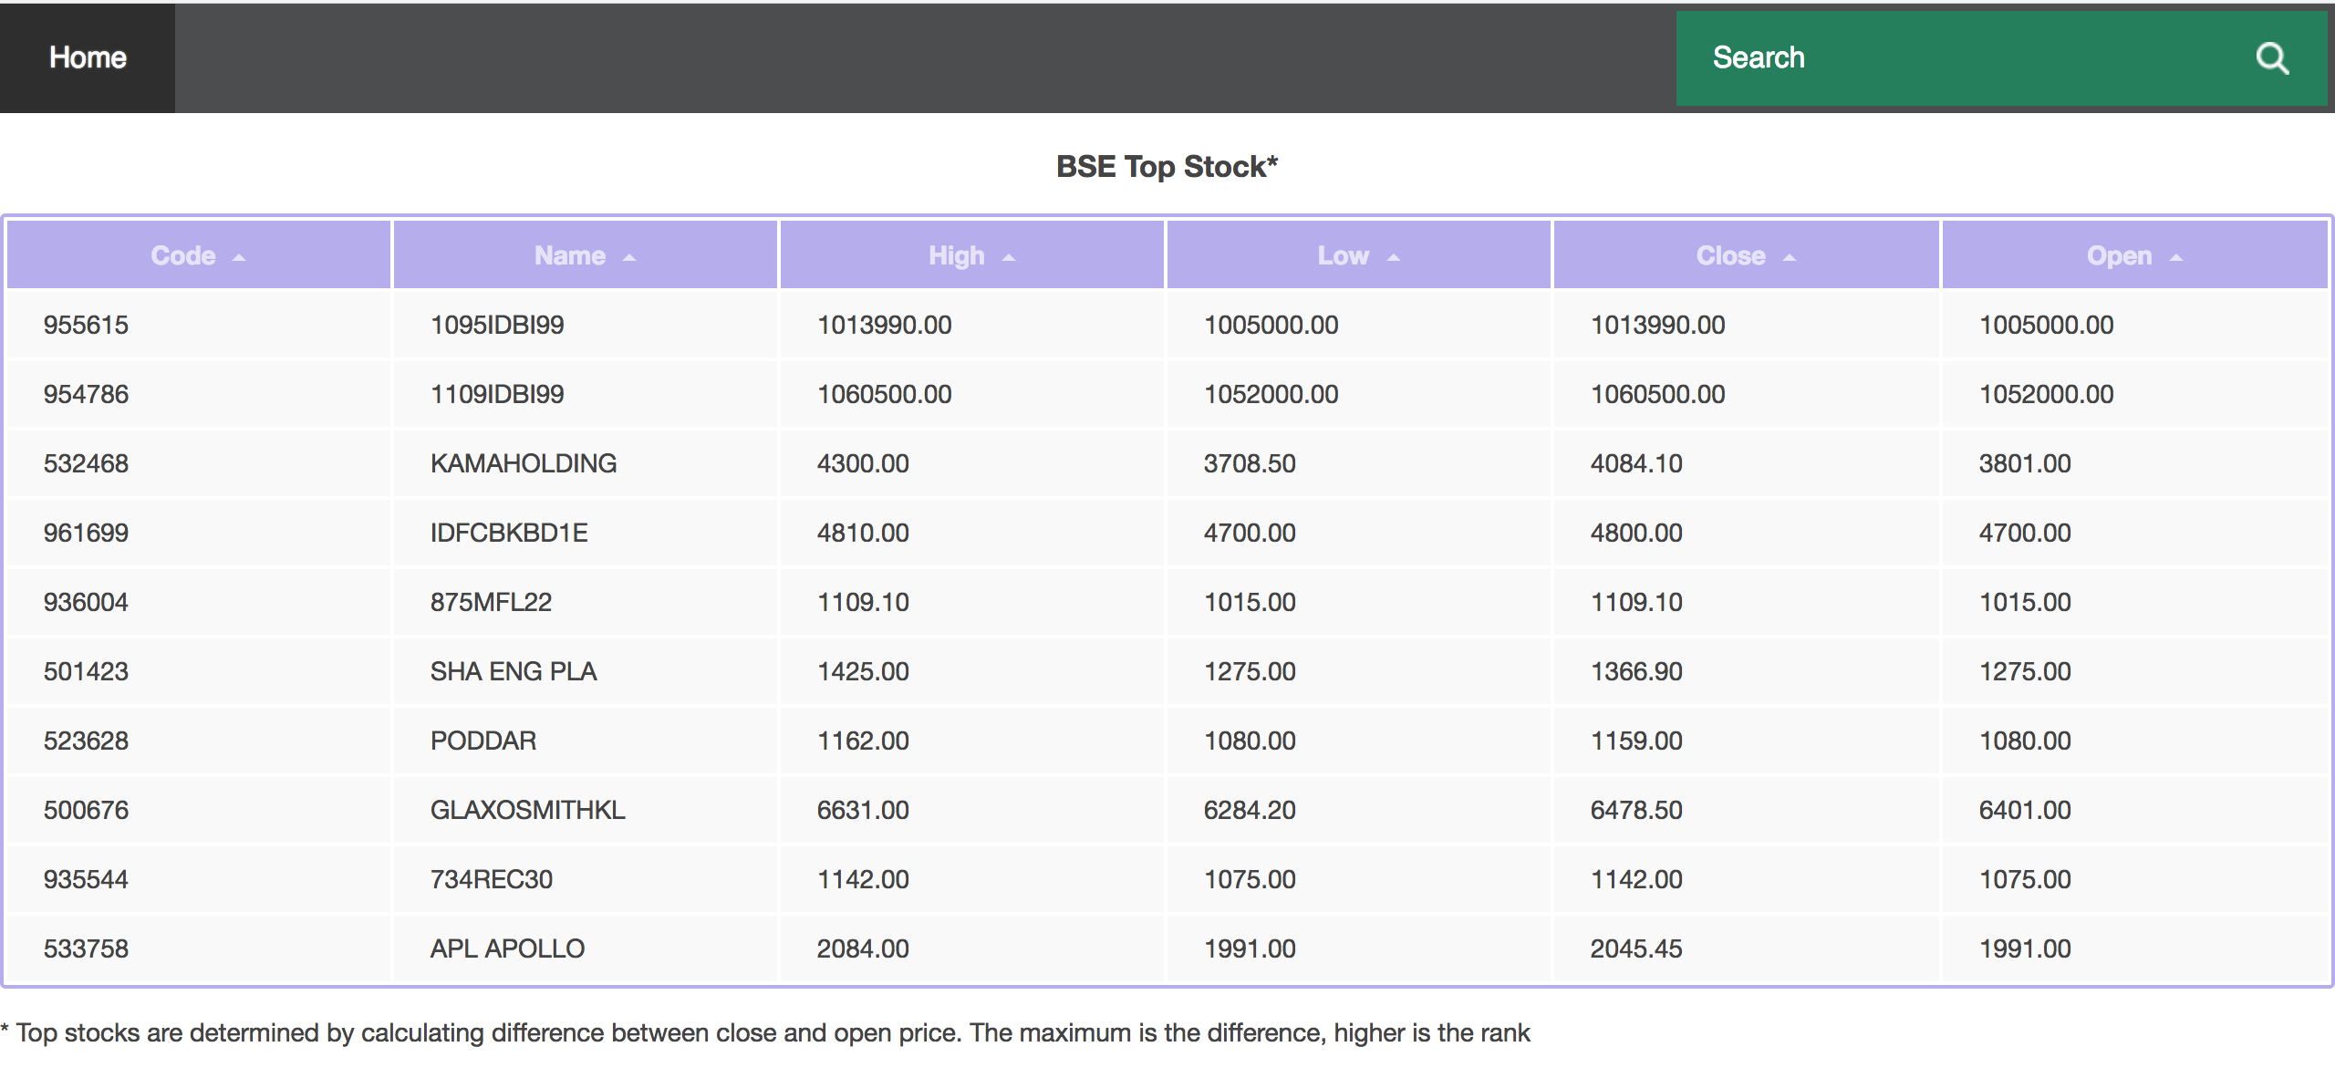Select 875MFL22 low value 1015.00

pyautogui.click(x=1250, y=602)
